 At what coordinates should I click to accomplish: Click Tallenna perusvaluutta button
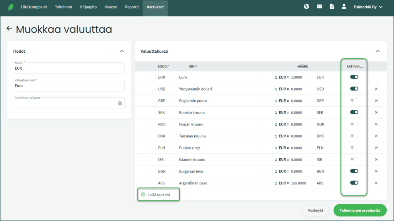point(360,211)
